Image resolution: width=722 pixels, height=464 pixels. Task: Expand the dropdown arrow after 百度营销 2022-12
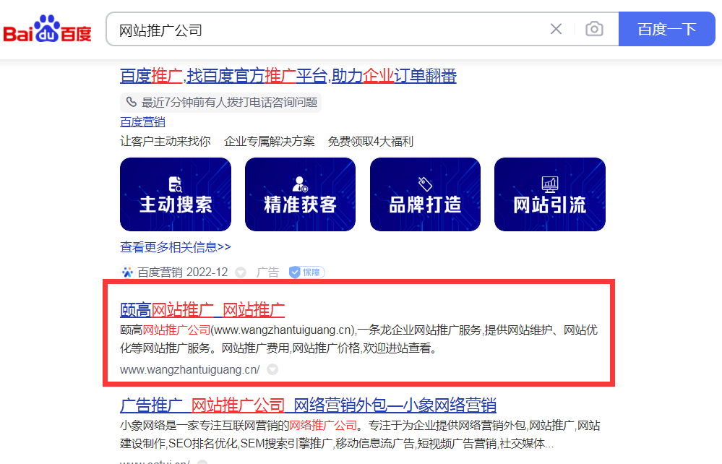tap(241, 272)
